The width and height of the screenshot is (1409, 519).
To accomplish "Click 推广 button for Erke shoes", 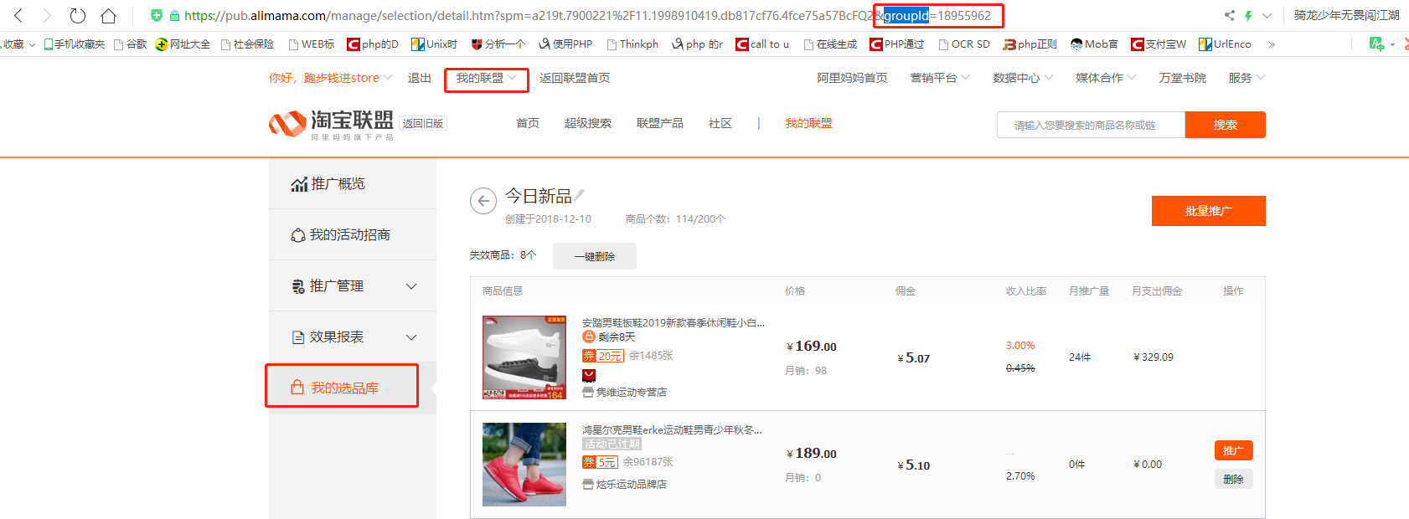I will tap(1233, 450).
